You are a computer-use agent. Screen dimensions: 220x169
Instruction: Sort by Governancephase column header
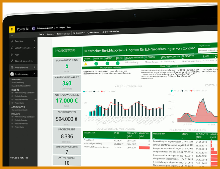pos(170,57)
